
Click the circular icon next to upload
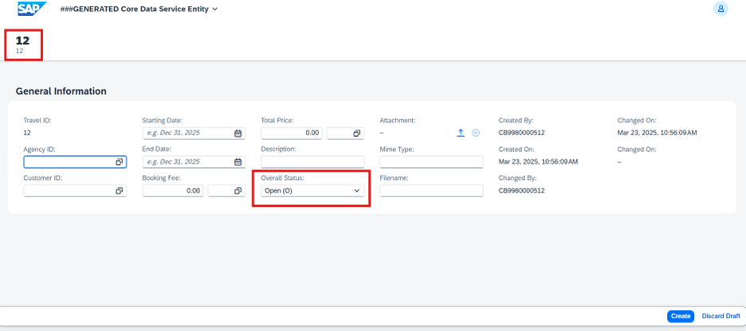coord(476,133)
